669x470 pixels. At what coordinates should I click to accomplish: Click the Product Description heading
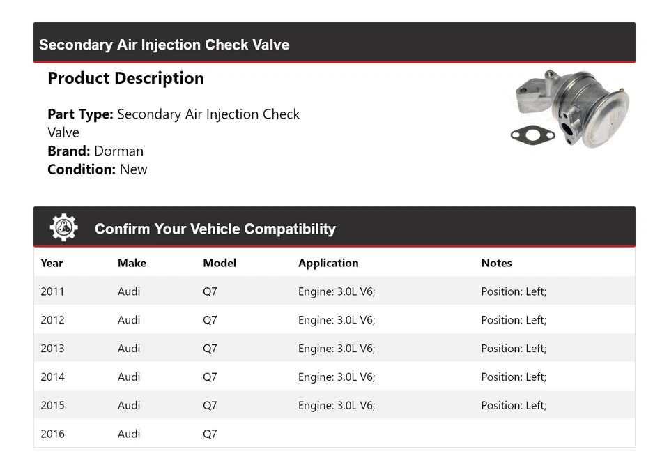pyautogui.click(x=125, y=78)
